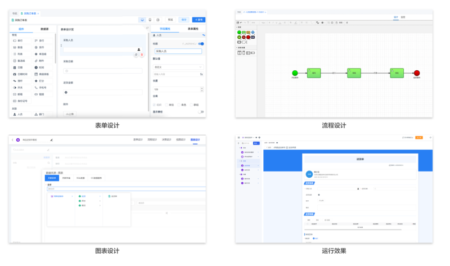Image resolution: width=450 pixels, height=266 pixels.
Task: Open the 流程设计 tab in top navigation
Action: point(152,139)
